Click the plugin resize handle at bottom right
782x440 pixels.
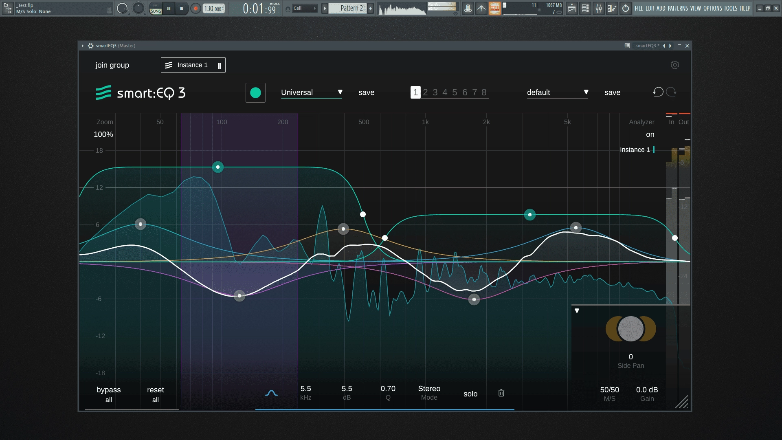(682, 402)
